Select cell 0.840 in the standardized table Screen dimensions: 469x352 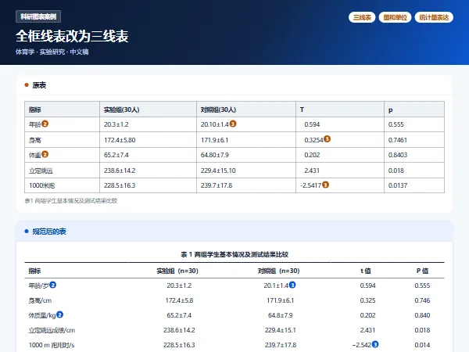(422, 315)
